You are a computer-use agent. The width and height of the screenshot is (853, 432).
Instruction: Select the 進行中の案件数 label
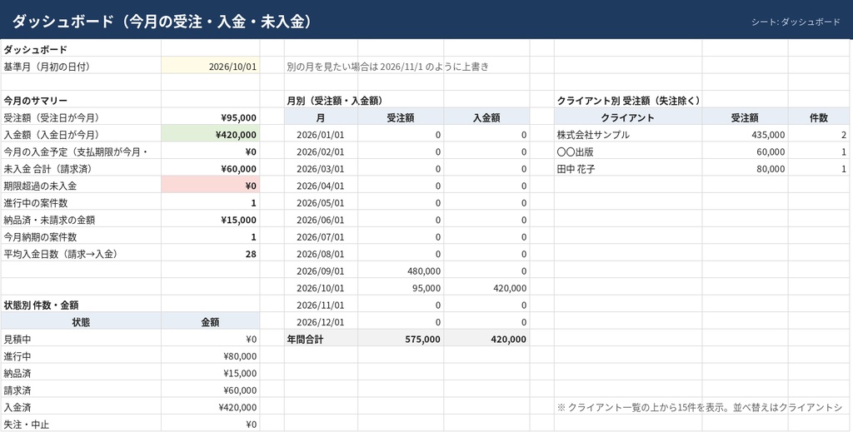[x=81, y=203]
